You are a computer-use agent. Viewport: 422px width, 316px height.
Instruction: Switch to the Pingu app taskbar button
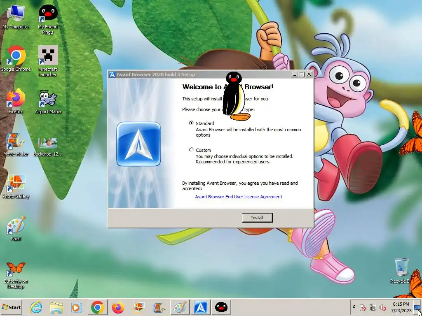tap(221, 307)
